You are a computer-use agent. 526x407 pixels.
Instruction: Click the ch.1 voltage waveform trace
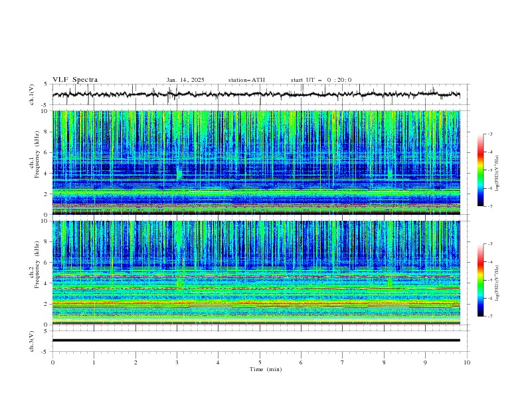coord(256,94)
